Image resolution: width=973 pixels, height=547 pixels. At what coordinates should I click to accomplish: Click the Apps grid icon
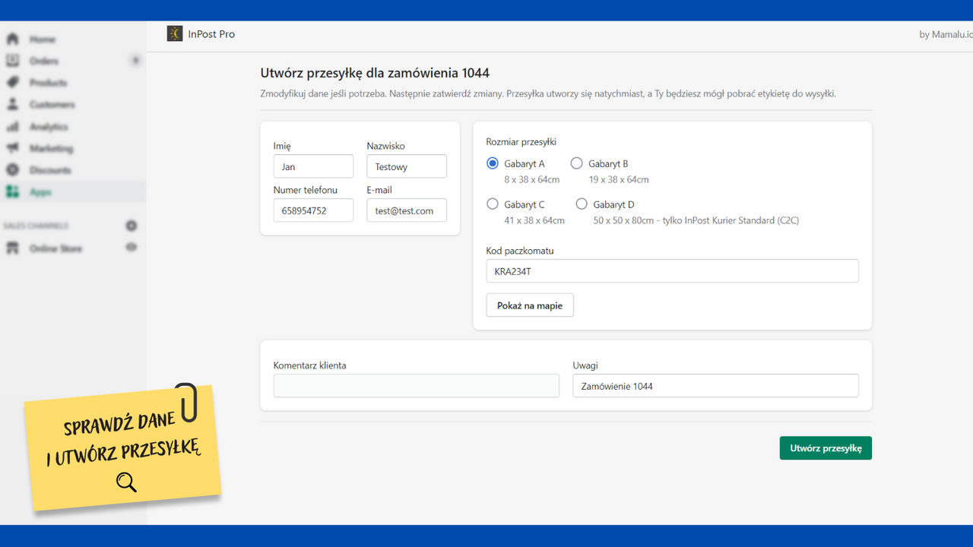pos(12,192)
